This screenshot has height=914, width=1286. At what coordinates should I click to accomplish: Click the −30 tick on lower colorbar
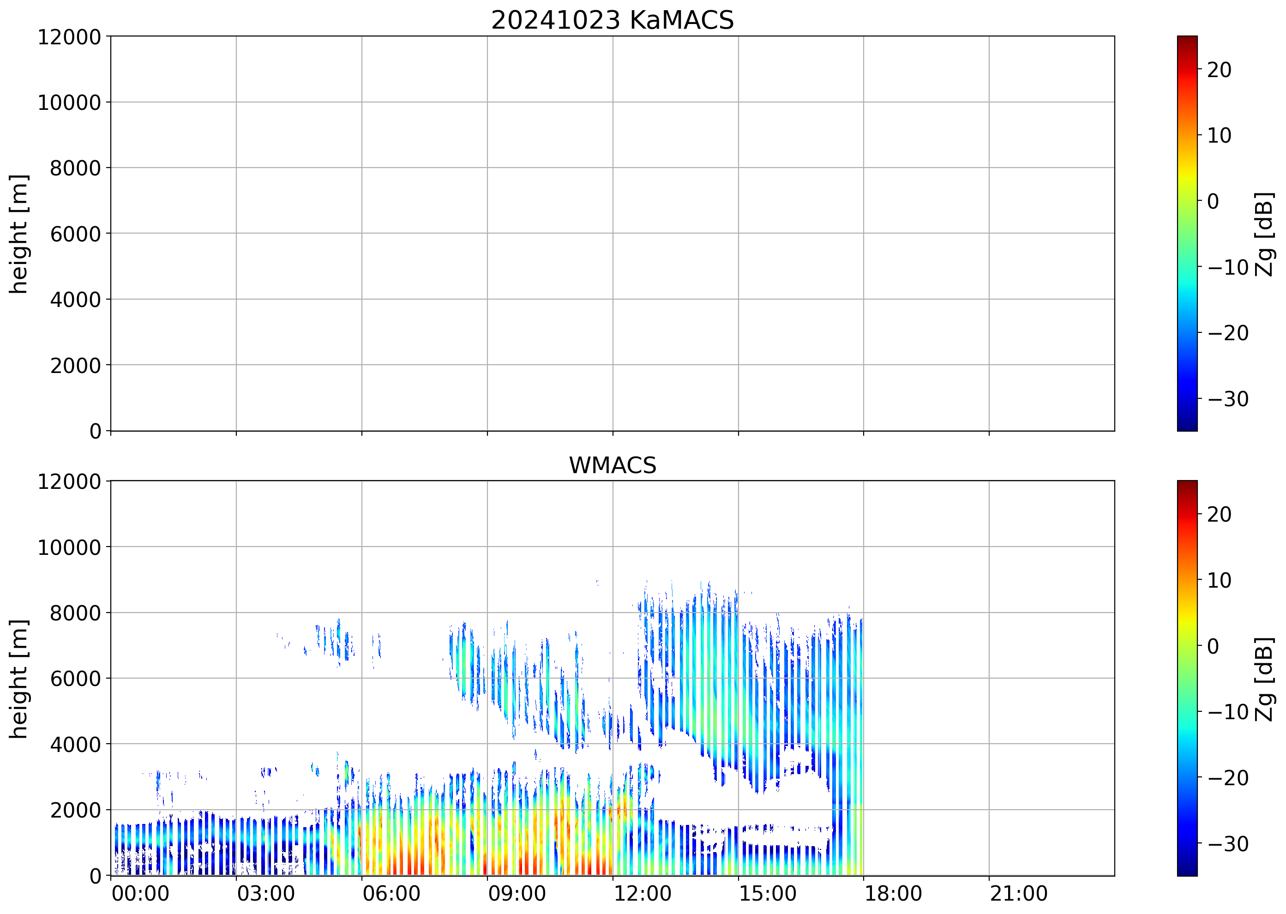coord(1228,844)
